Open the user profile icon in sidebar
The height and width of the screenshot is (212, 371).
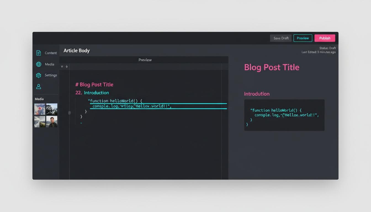(x=39, y=87)
